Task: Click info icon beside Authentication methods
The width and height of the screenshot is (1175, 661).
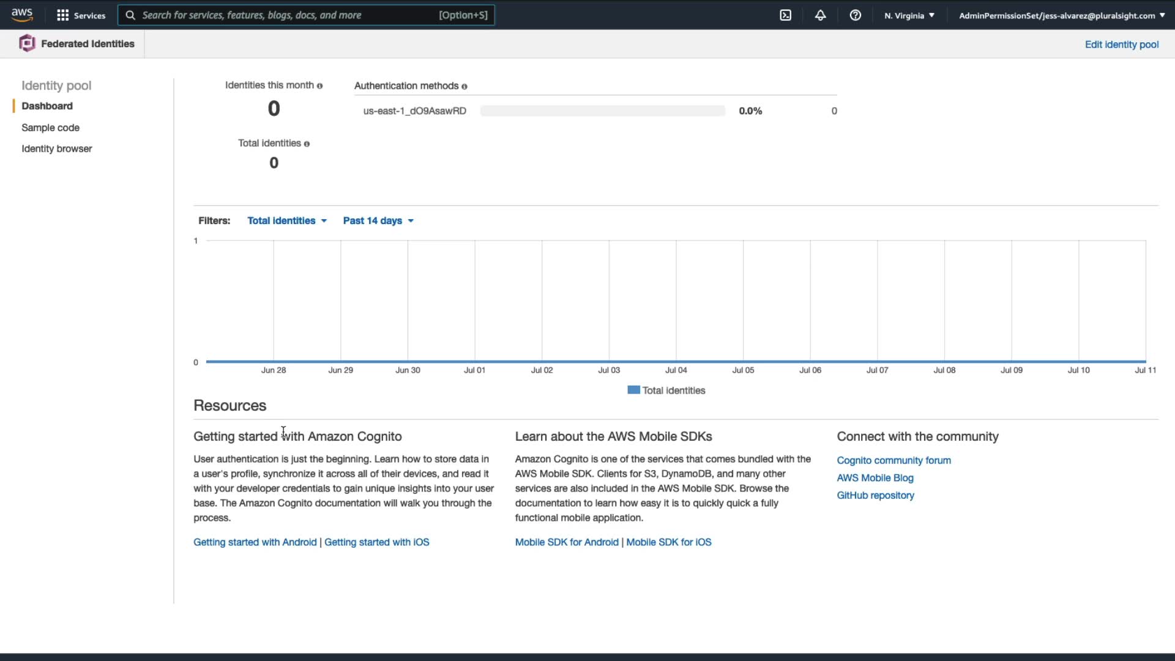Action: point(464,87)
